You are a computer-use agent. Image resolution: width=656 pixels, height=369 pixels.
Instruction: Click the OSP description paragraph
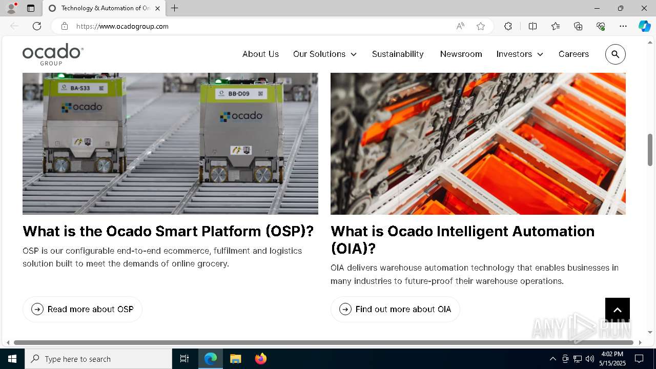pos(162,257)
